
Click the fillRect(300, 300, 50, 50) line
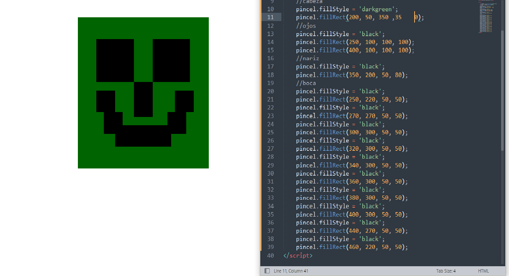352,132
